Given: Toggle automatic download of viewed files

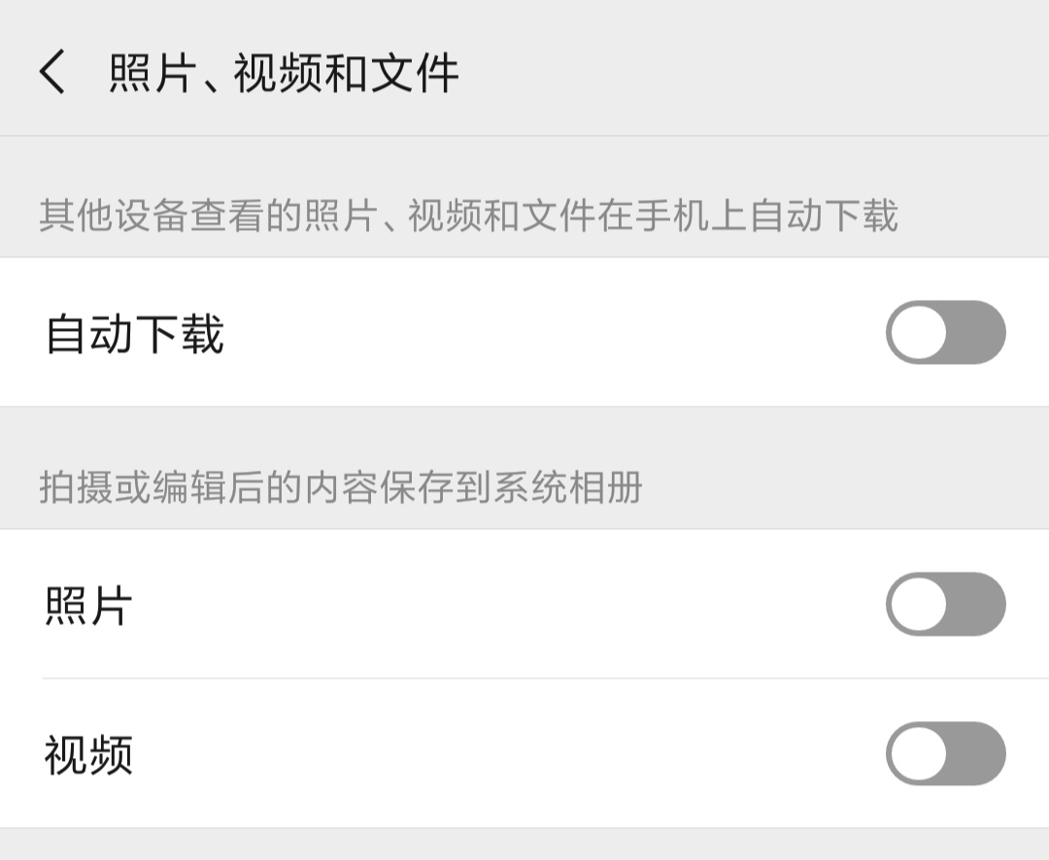Looking at the screenshot, I should pyautogui.click(x=946, y=334).
